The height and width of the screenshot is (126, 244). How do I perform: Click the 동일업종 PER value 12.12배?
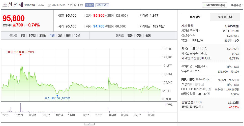pos(233,103)
